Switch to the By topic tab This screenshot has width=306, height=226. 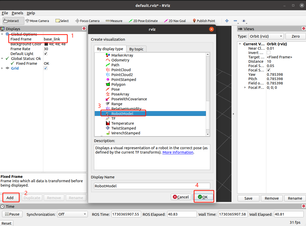pos(136,49)
